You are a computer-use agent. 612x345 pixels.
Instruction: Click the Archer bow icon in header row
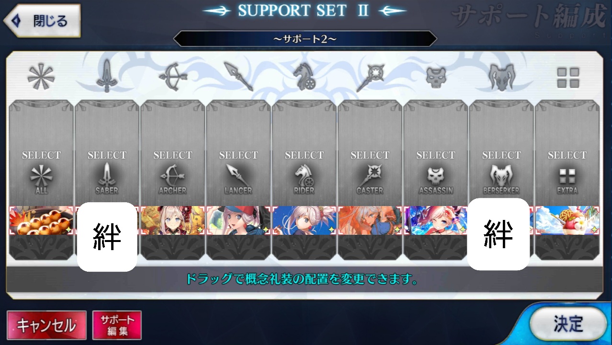click(x=173, y=78)
